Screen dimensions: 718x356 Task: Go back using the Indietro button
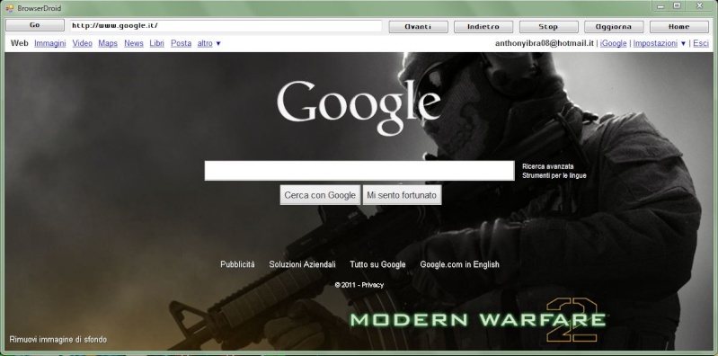(483, 27)
